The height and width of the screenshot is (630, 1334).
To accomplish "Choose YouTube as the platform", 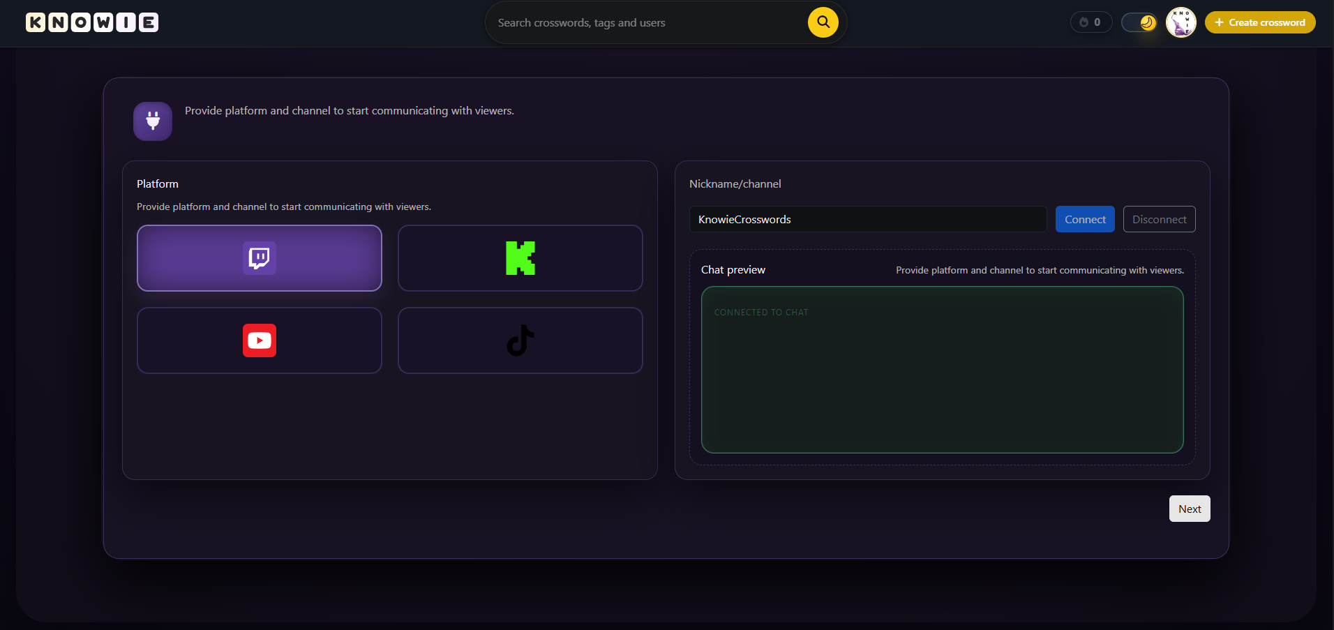I will (x=259, y=340).
